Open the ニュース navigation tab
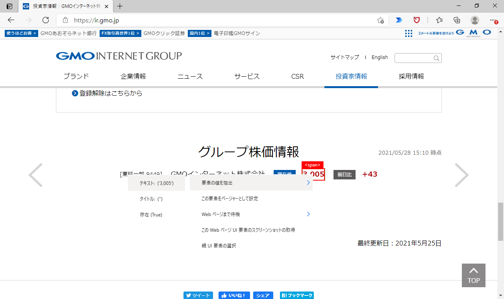The width and height of the screenshot is (504, 299). 190,76
